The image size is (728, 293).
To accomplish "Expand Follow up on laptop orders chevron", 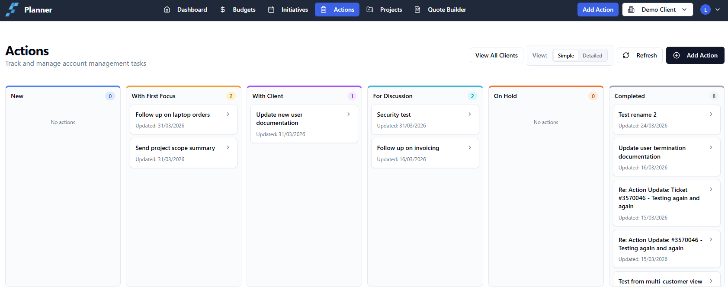I will point(228,114).
